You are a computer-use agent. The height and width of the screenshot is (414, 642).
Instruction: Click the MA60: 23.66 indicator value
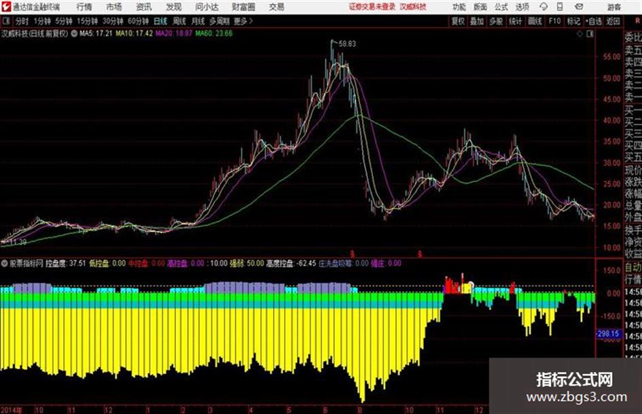pyautogui.click(x=214, y=33)
